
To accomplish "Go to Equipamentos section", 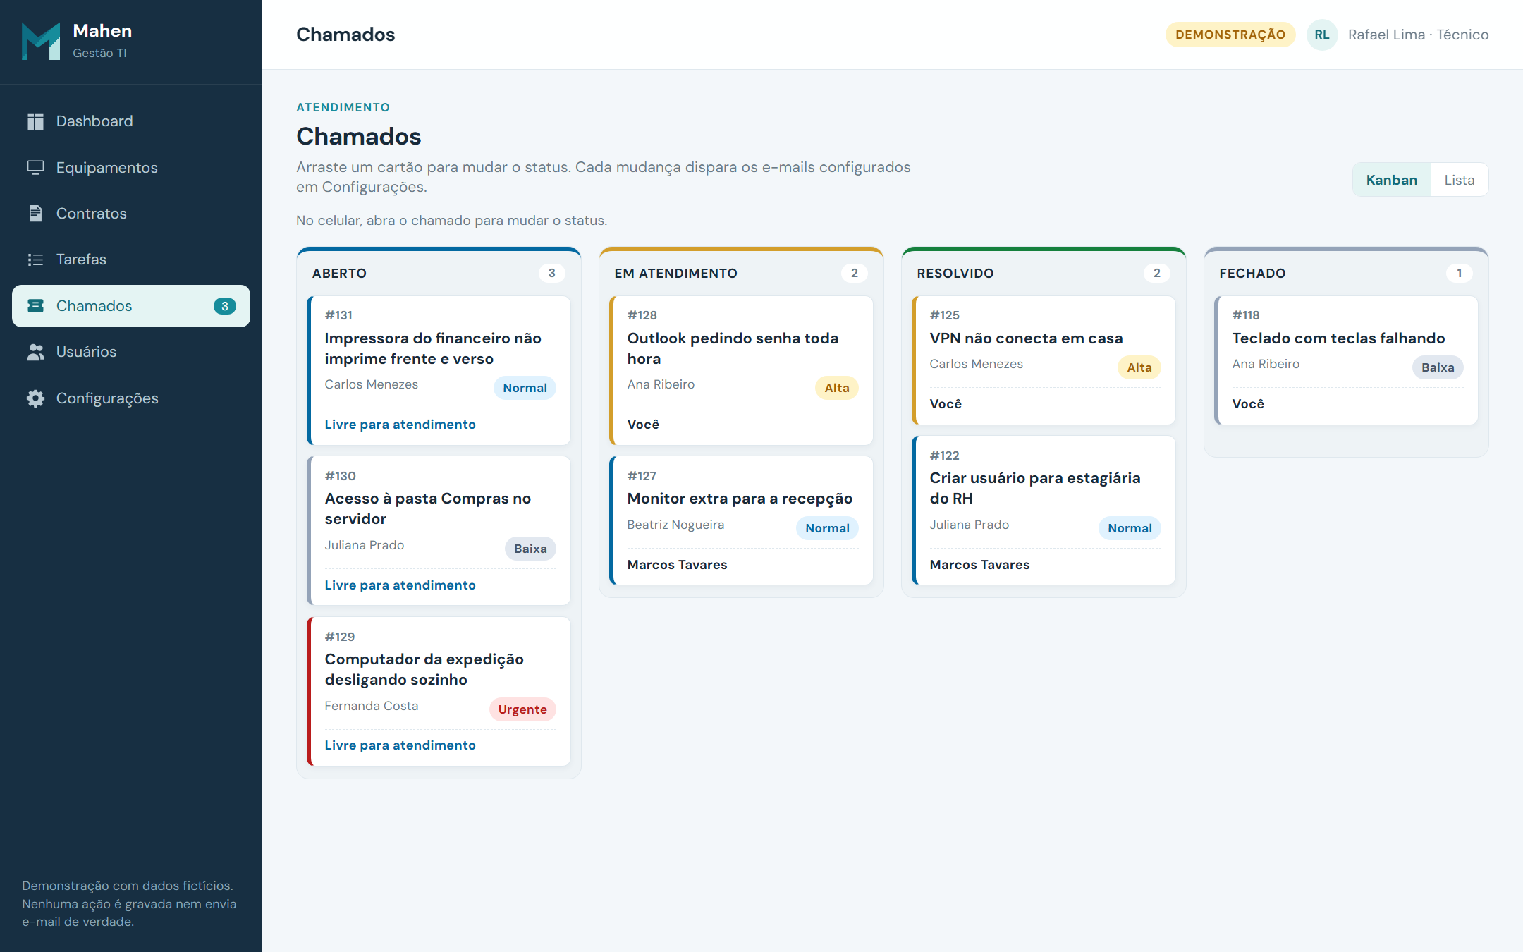I will (131, 167).
